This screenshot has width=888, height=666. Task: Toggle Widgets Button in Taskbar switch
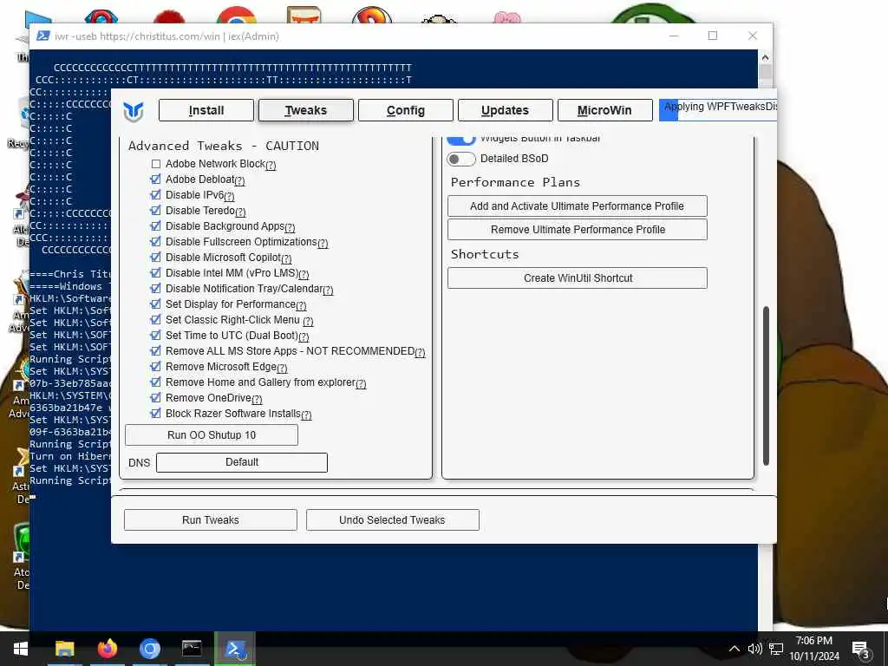[461, 140]
